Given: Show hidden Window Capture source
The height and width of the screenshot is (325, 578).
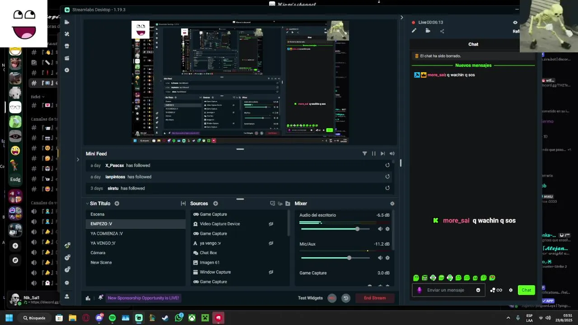Looking at the screenshot, I should coord(271,272).
